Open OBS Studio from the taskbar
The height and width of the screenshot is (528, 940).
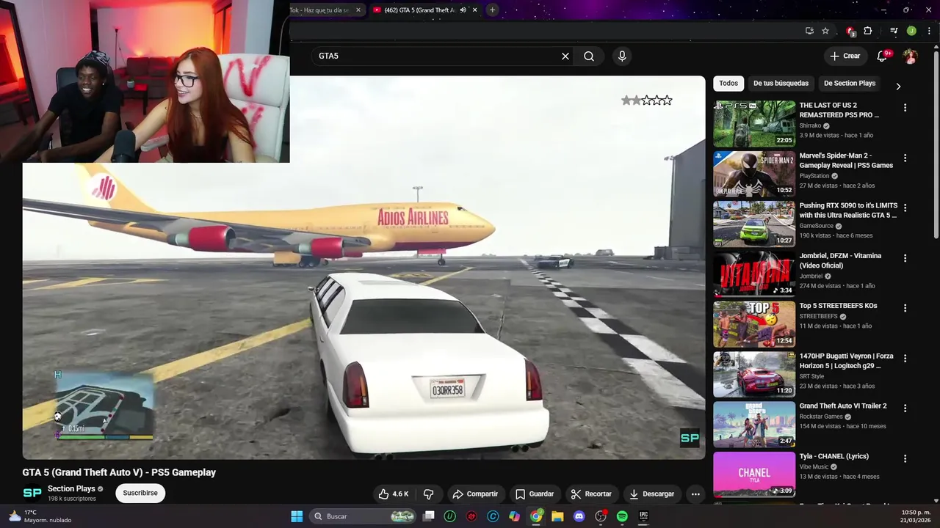point(601,516)
